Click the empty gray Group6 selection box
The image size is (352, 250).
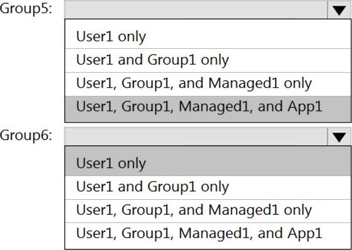196,137
